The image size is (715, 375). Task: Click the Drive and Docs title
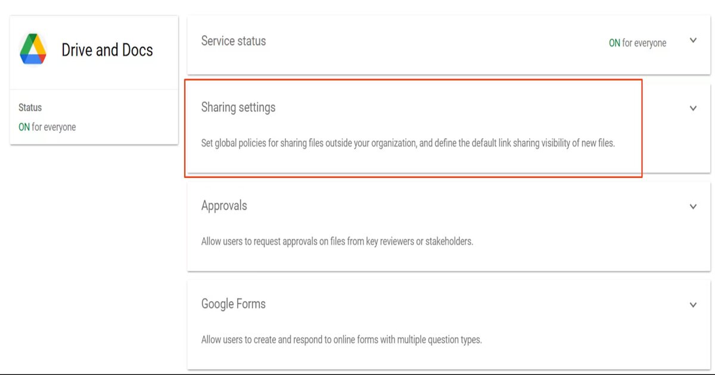point(107,50)
